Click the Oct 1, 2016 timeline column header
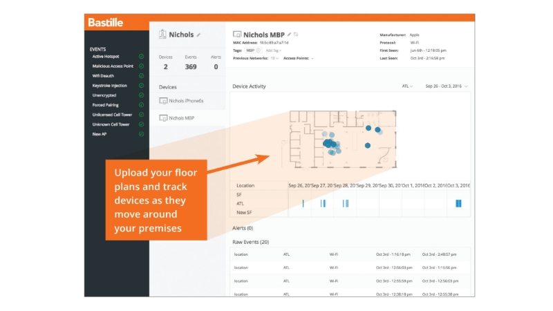This screenshot has width=553, height=311. [413, 185]
